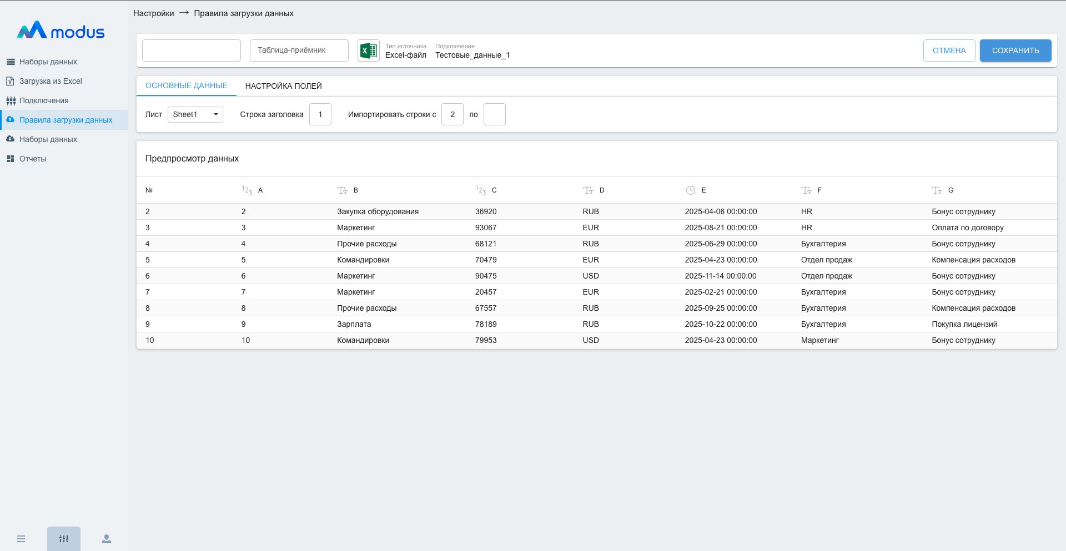The height and width of the screenshot is (551, 1066).
Task: Click the Строка заголовка number field
Action: tap(320, 114)
